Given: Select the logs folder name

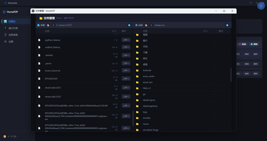Looking at the screenshot, I should [145, 112].
